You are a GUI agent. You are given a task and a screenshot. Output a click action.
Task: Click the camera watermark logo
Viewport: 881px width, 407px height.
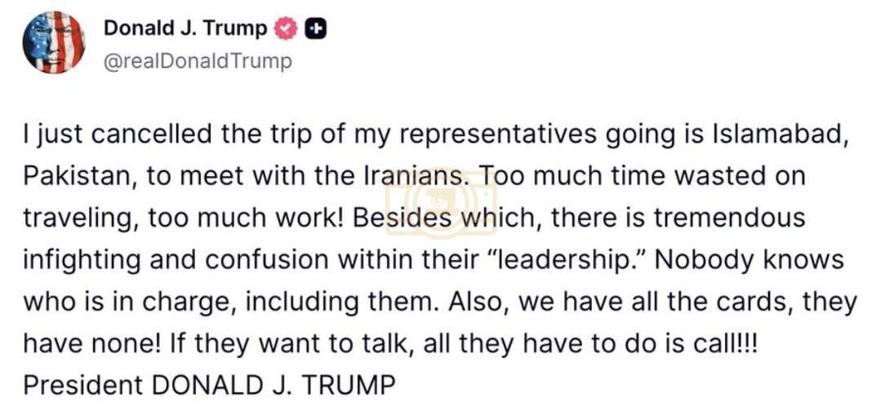[x=441, y=201]
